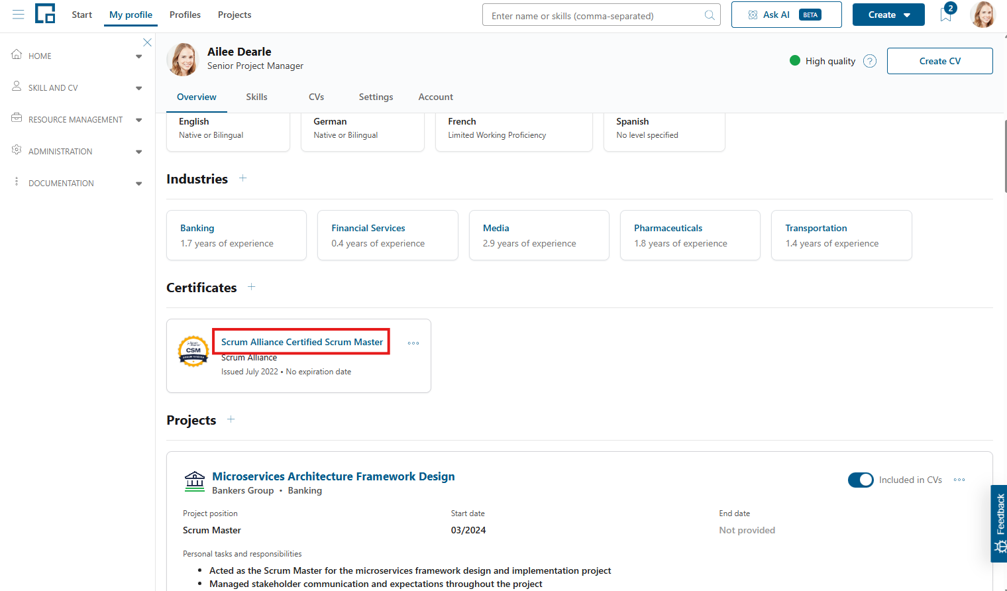This screenshot has height=591, width=1007.
Task: Click the Pharmaceuticals industry card
Action: (690, 235)
